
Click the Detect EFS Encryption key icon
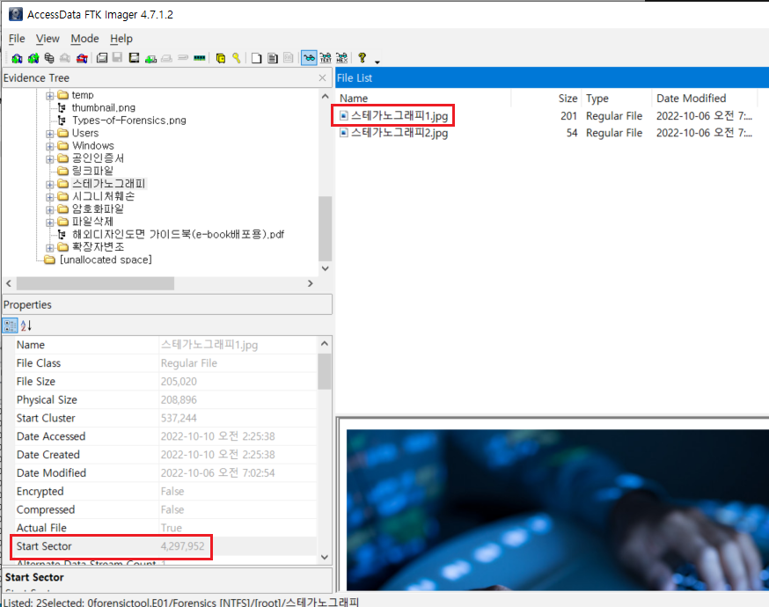coord(237,58)
